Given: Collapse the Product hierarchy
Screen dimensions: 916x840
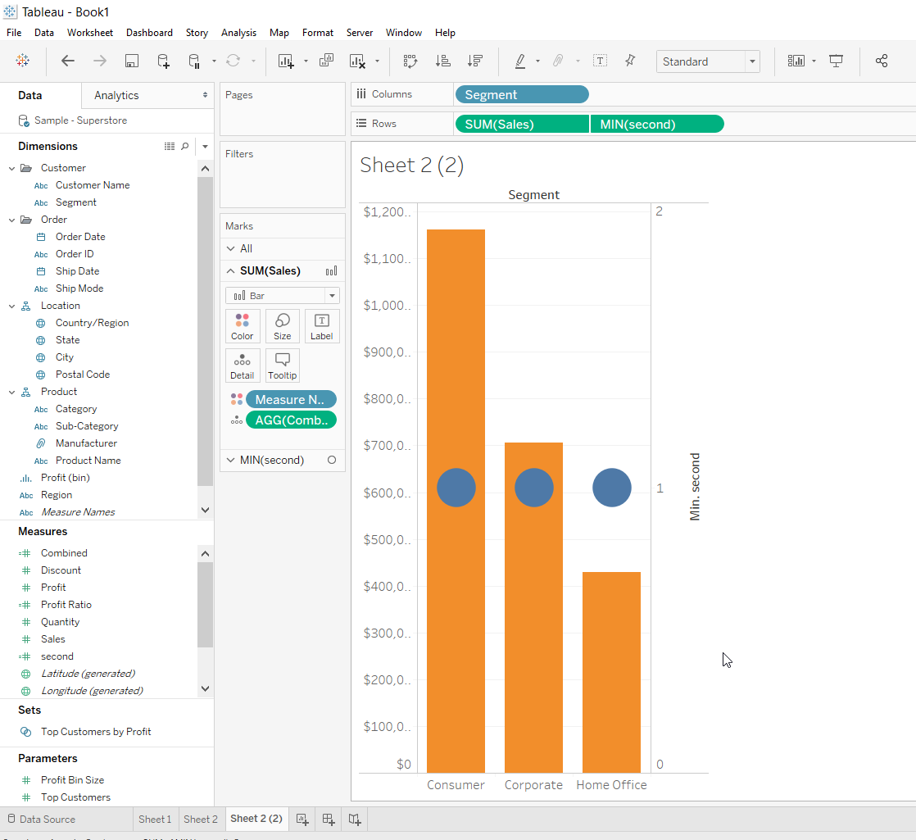Looking at the screenshot, I should click(x=11, y=393).
